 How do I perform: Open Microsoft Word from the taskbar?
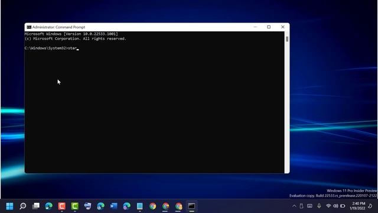[x=113, y=206]
